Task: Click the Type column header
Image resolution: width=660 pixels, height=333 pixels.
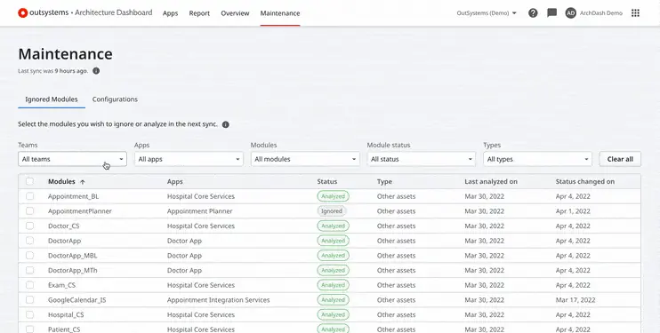Action: (x=384, y=182)
